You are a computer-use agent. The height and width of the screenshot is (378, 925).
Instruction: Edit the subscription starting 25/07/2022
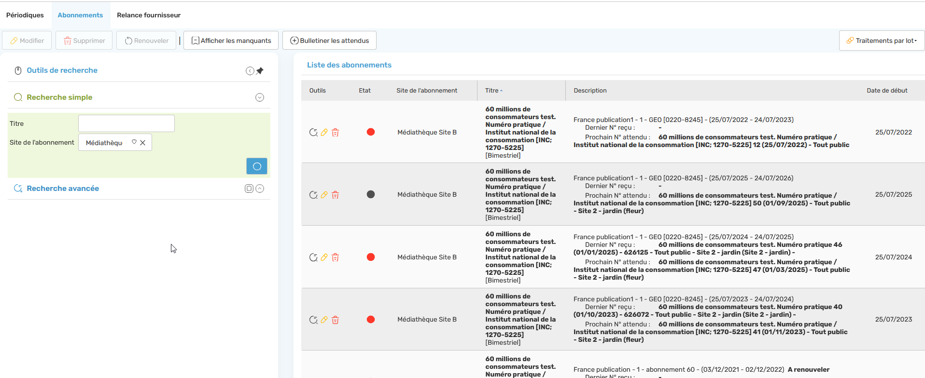click(x=324, y=132)
